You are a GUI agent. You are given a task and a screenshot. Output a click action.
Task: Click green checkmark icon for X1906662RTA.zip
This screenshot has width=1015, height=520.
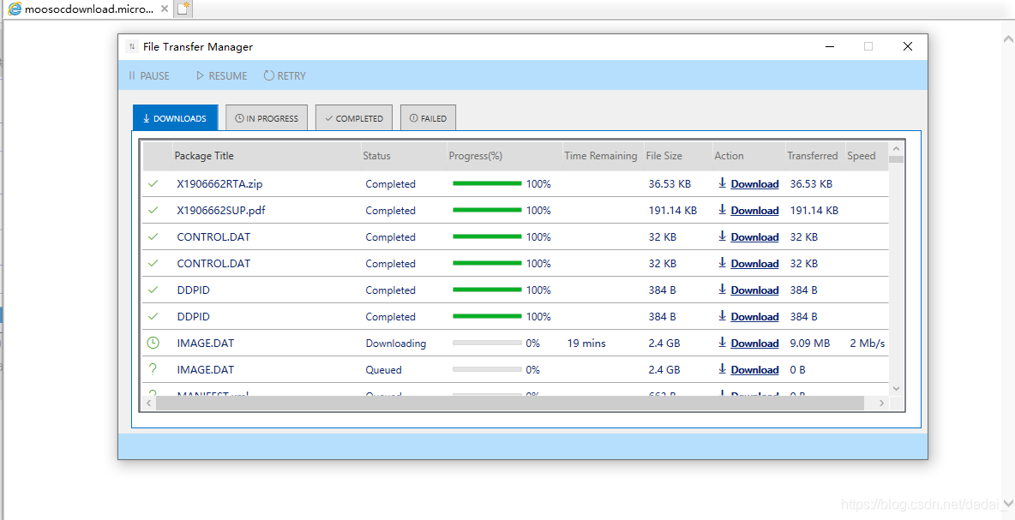click(x=153, y=183)
